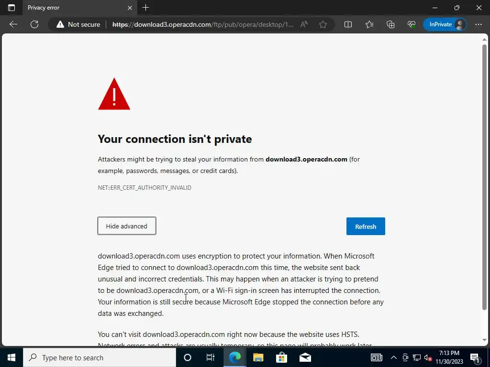Close the Privacy error tab
490x367 pixels.
[x=130, y=8]
